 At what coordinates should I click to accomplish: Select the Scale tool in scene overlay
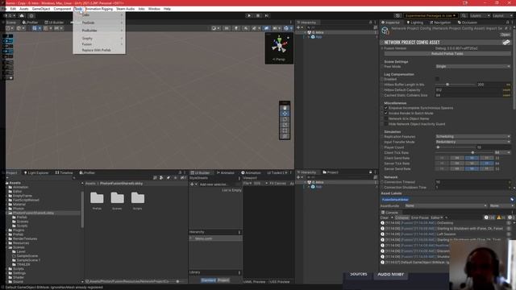point(285,125)
